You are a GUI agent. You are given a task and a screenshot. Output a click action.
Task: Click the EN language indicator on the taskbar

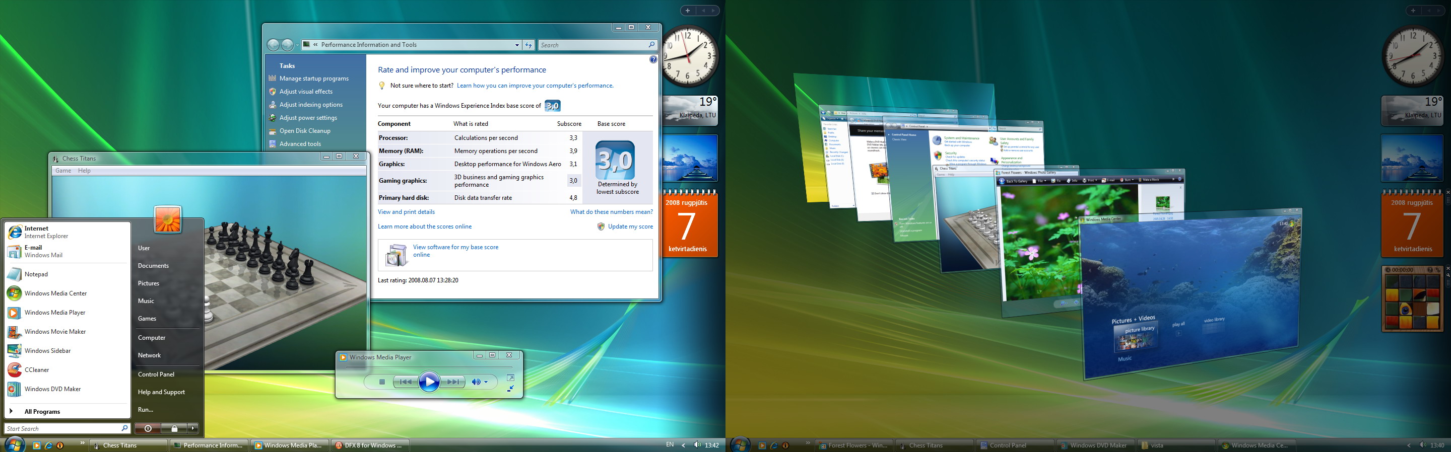669,444
